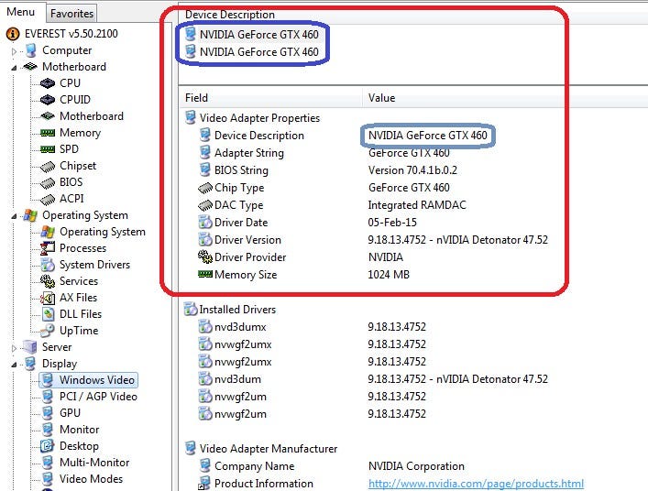The image size is (648, 491).
Task: Click the Product Information row icon
Action: click(x=204, y=483)
